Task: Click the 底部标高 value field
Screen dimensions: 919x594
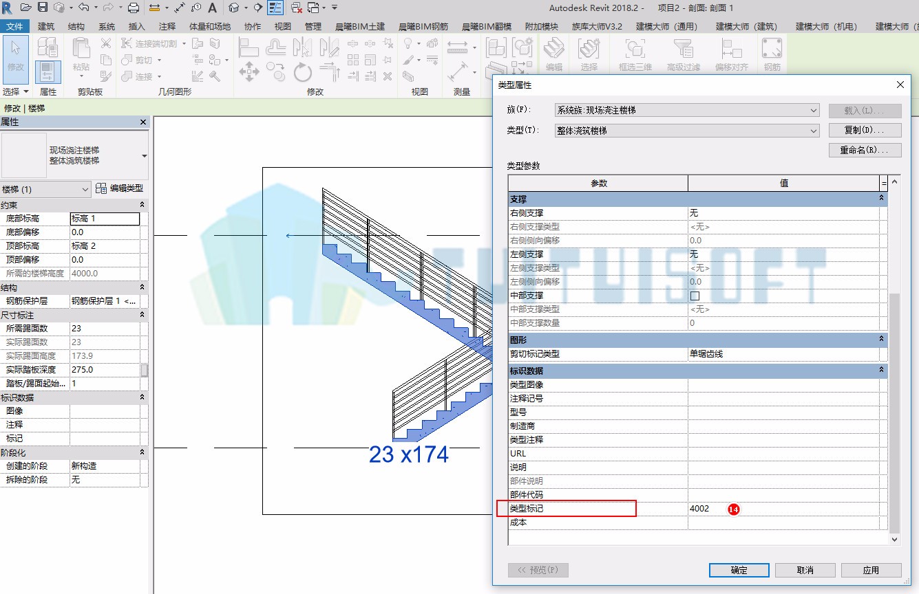Action: tap(105, 219)
